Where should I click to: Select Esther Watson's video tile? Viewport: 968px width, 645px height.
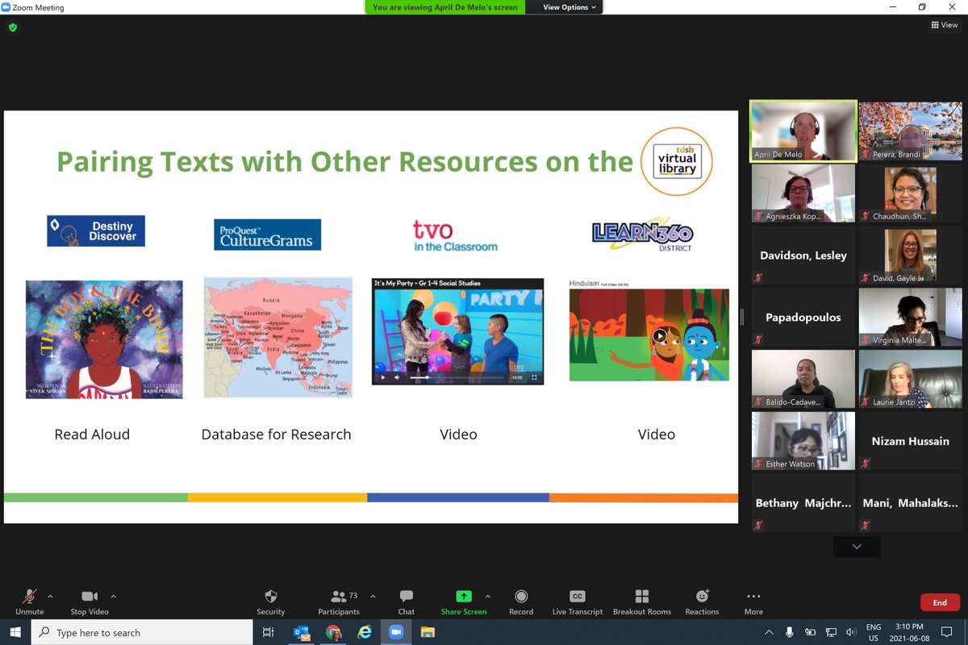click(x=803, y=441)
